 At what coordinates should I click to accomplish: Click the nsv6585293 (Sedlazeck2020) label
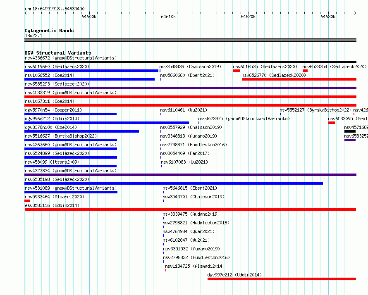coord(57,84)
